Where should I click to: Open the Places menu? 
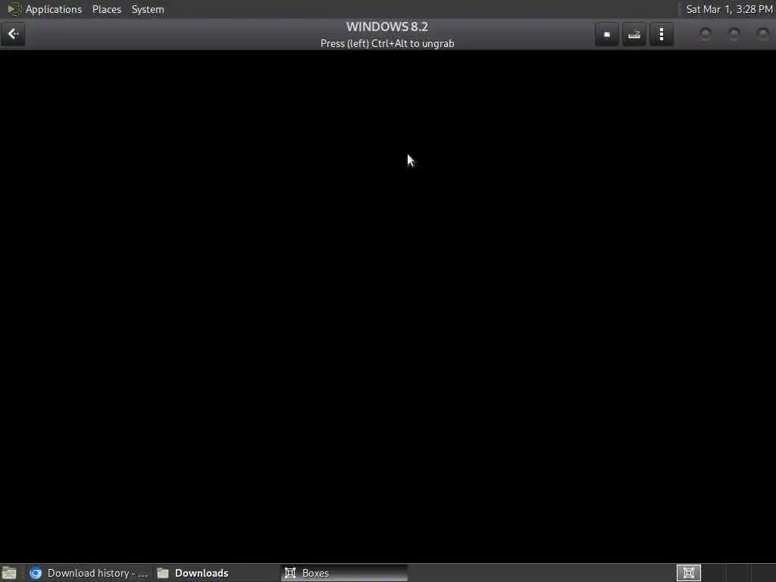coord(106,9)
